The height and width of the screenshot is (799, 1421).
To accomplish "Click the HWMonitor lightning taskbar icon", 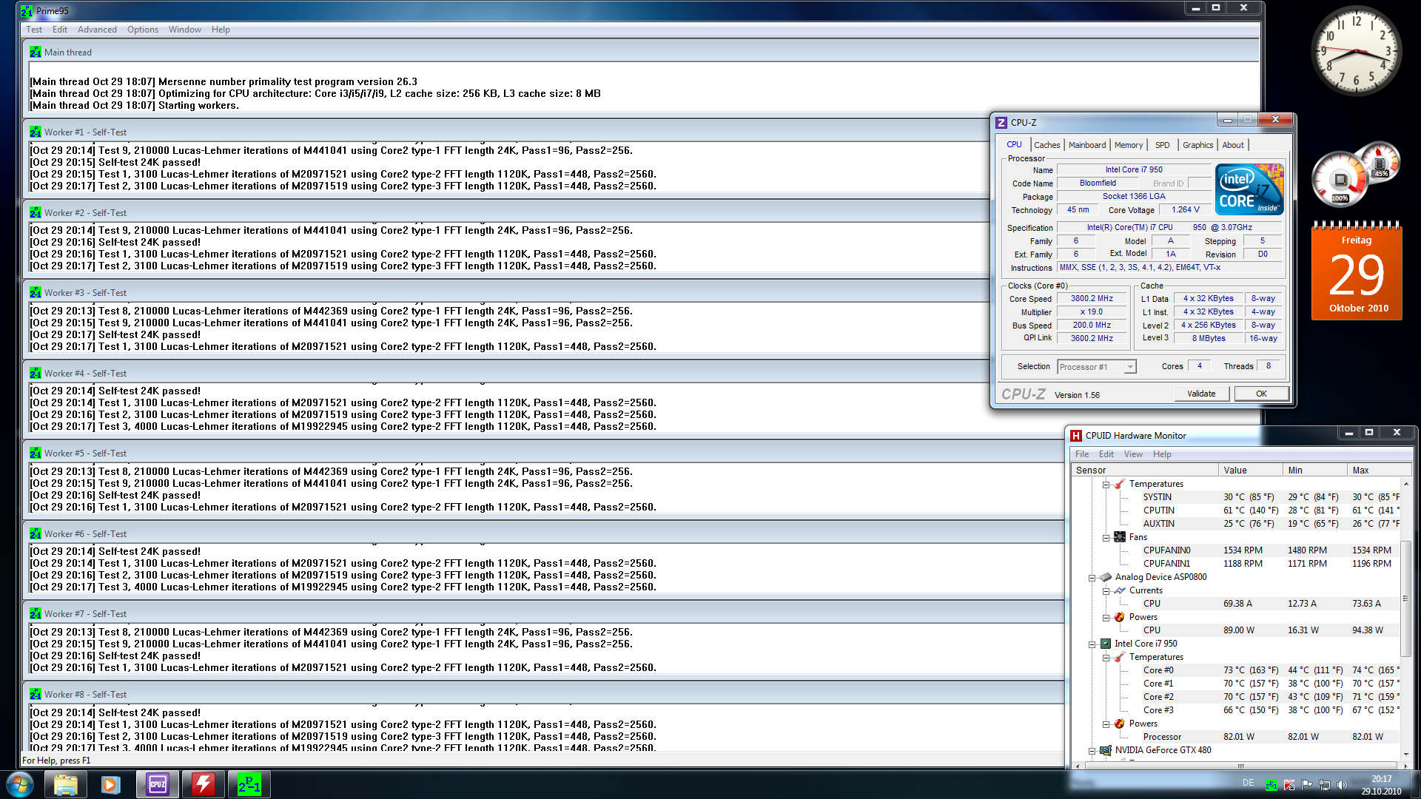I will click(x=203, y=784).
